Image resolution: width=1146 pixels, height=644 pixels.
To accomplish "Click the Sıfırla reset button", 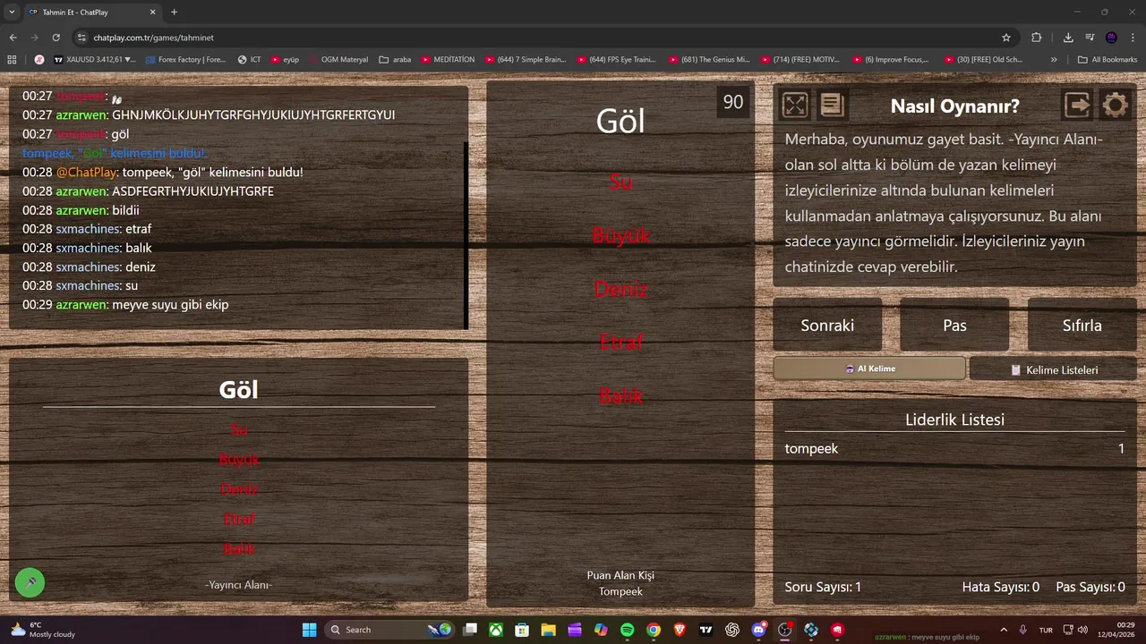I will [x=1082, y=325].
